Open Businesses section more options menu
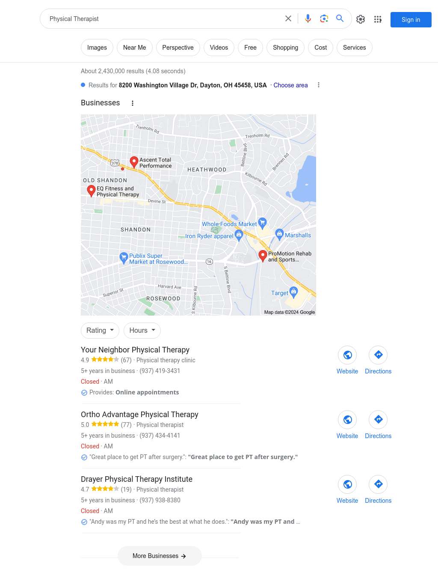438x576 pixels. 133,103
